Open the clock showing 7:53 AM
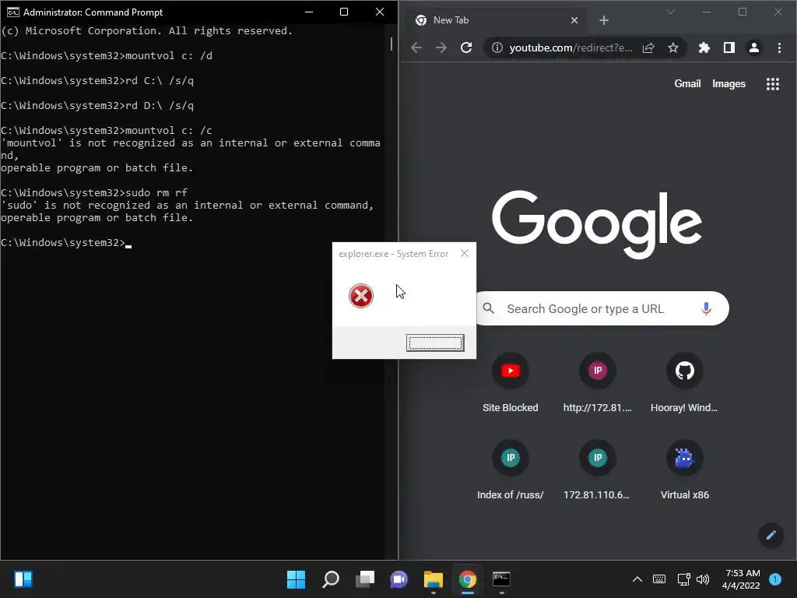The height and width of the screenshot is (598, 797). click(741, 579)
